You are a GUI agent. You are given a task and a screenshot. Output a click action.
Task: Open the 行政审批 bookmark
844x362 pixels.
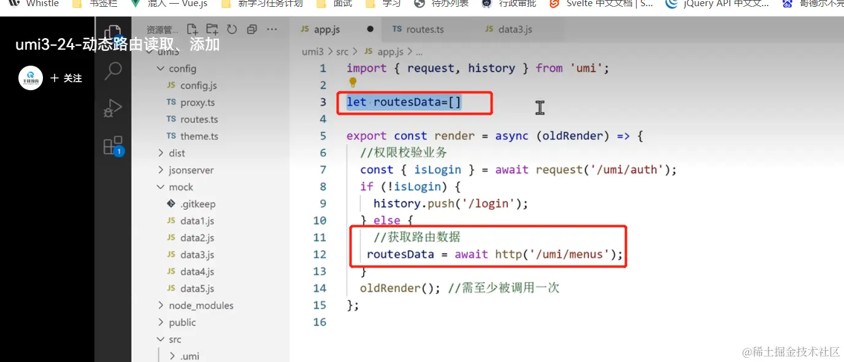[x=509, y=4]
